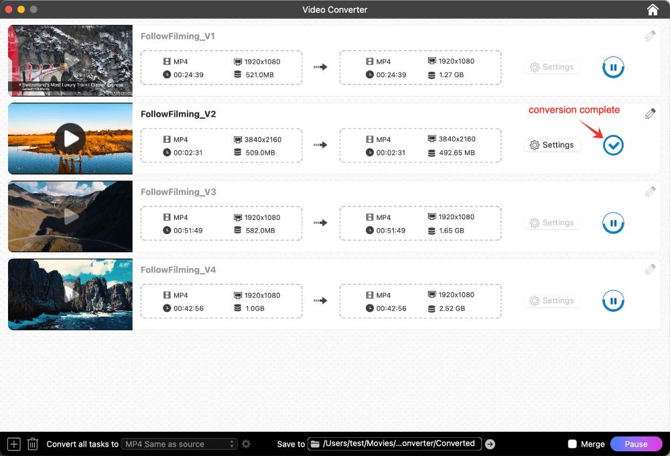Select the completed checkmark icon on FollowFilming_V2
Image resolution: width=670 pixels, height=456 pixels.
coord(613,145)
